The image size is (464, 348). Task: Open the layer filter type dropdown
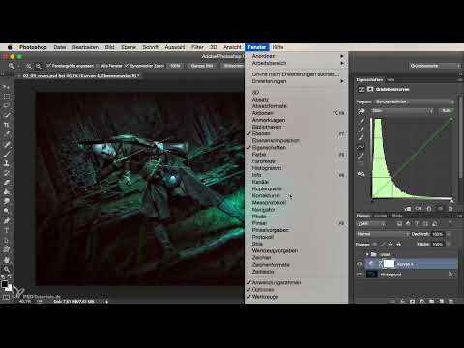tap(371, 223)
